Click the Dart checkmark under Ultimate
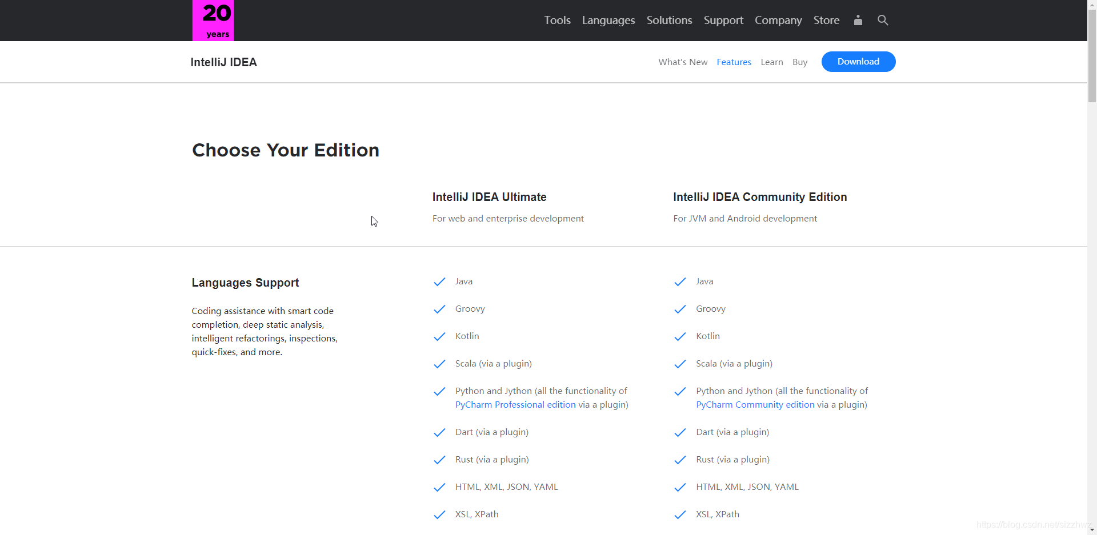This screenshot has width=1097, height=535. coord(439,432)
